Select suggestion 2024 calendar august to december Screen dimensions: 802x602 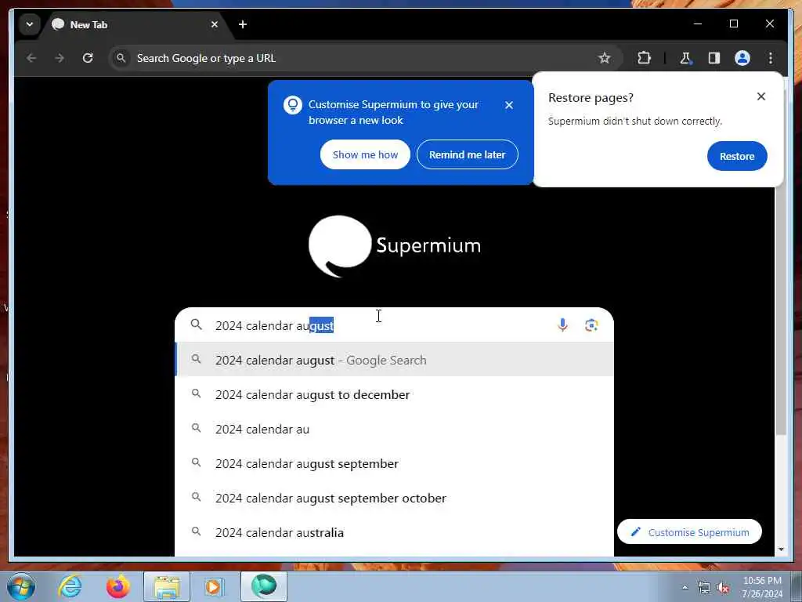pyautogui.click(x=395, y=395)
